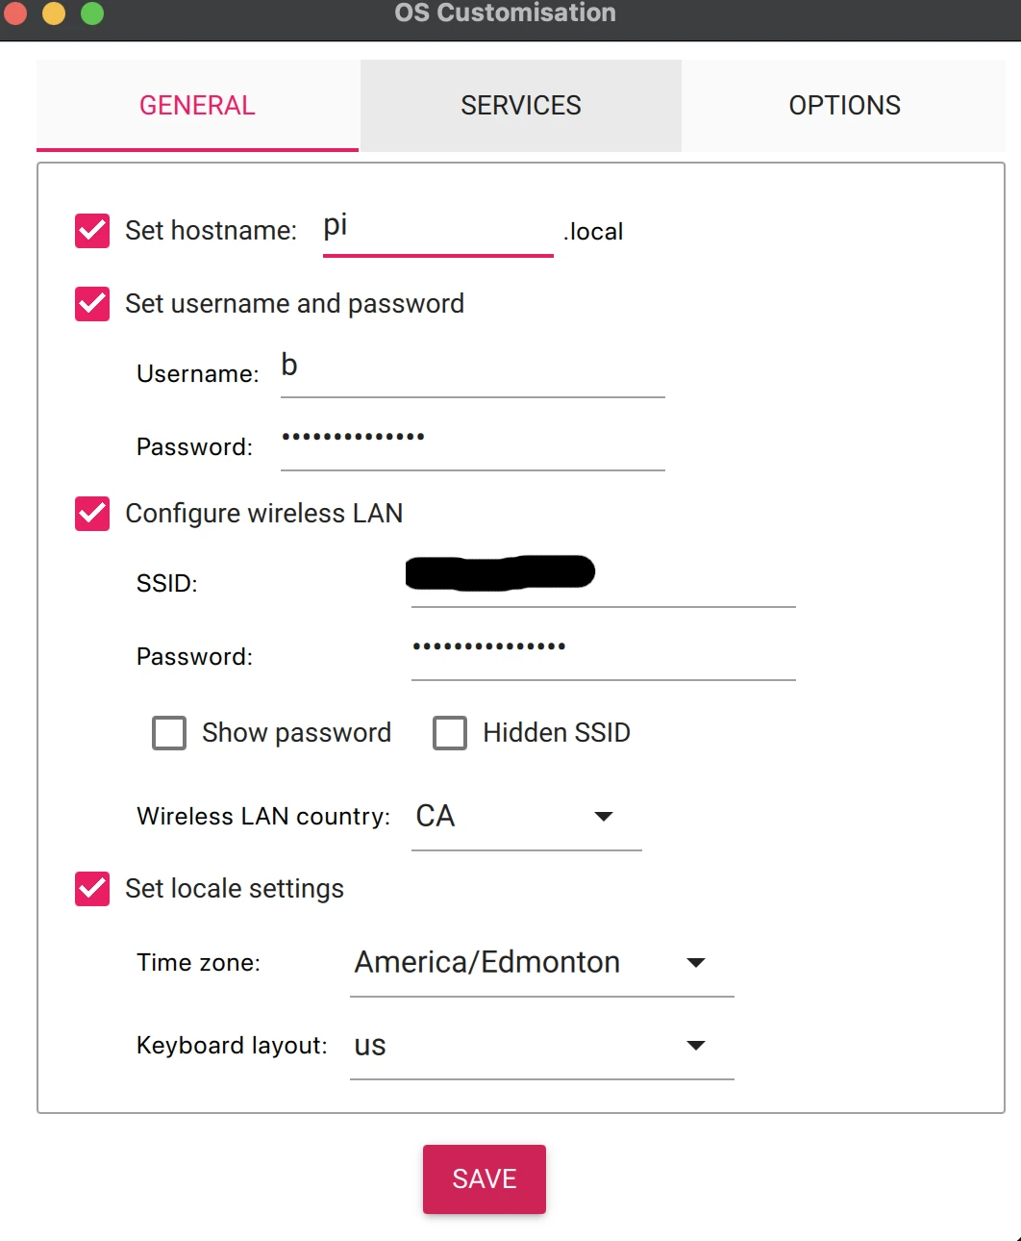
Task: Toggle Set username and password checkbox
Action: (x=92, y=304)
